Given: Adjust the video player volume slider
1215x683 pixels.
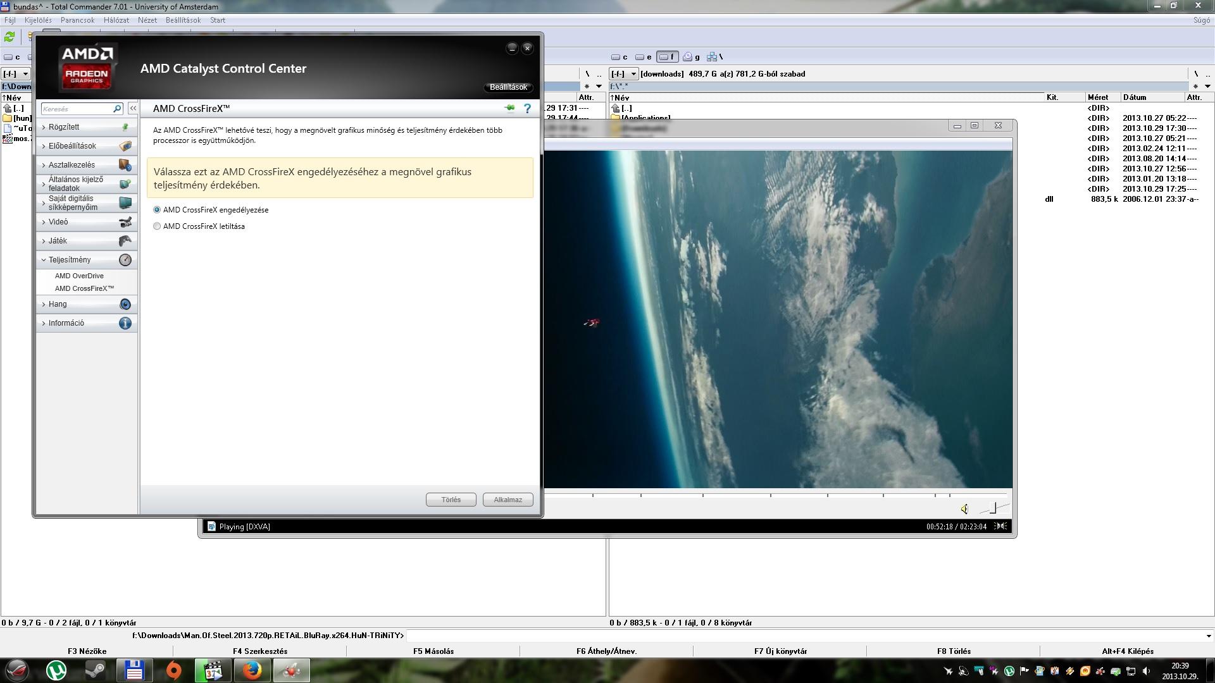Looking at the screenshot, I should tap(994, 508).
